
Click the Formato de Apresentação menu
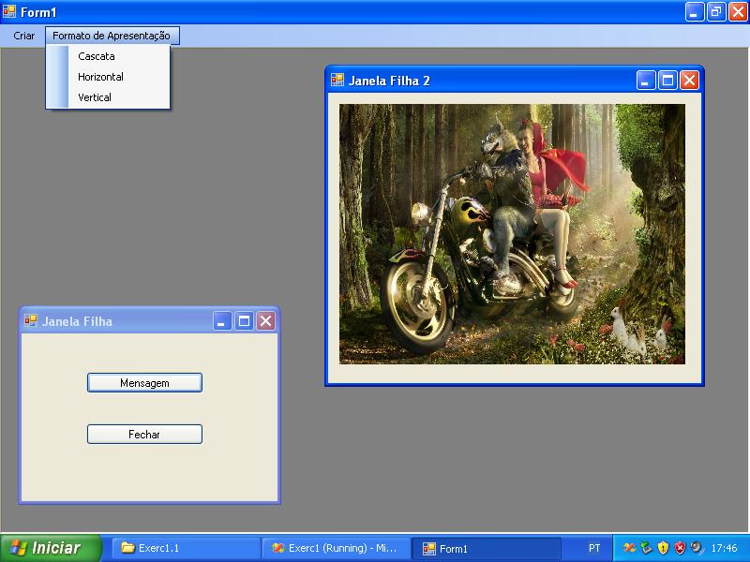(112, 36)
